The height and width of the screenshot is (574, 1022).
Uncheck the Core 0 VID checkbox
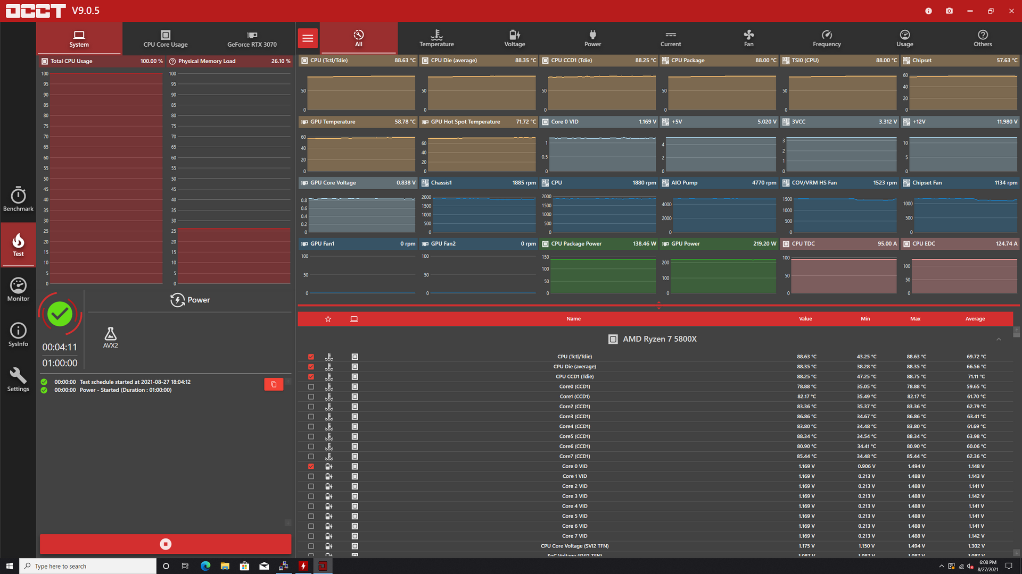tap(311, 466)
